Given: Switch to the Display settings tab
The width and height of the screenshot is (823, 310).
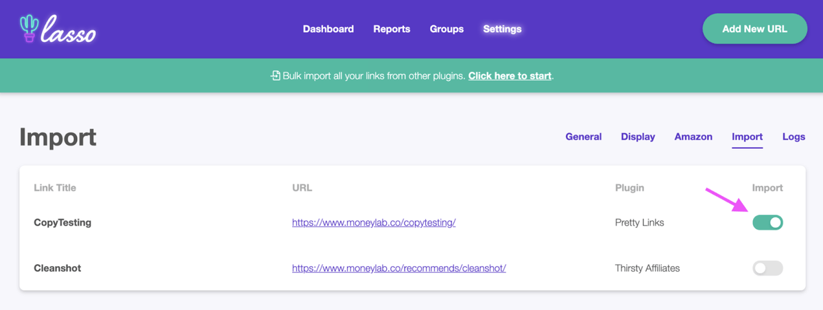Looking at the screenshot, I should (x=638, y=136).
